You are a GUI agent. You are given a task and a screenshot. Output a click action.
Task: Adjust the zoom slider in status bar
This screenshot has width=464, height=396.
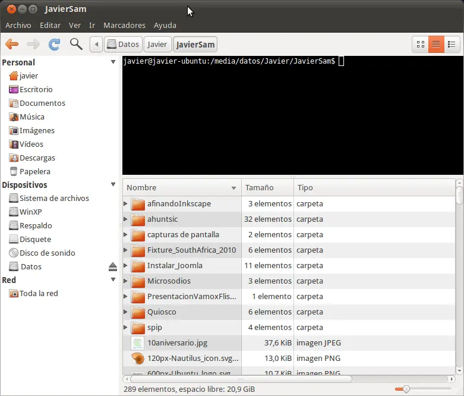(406, 389)
